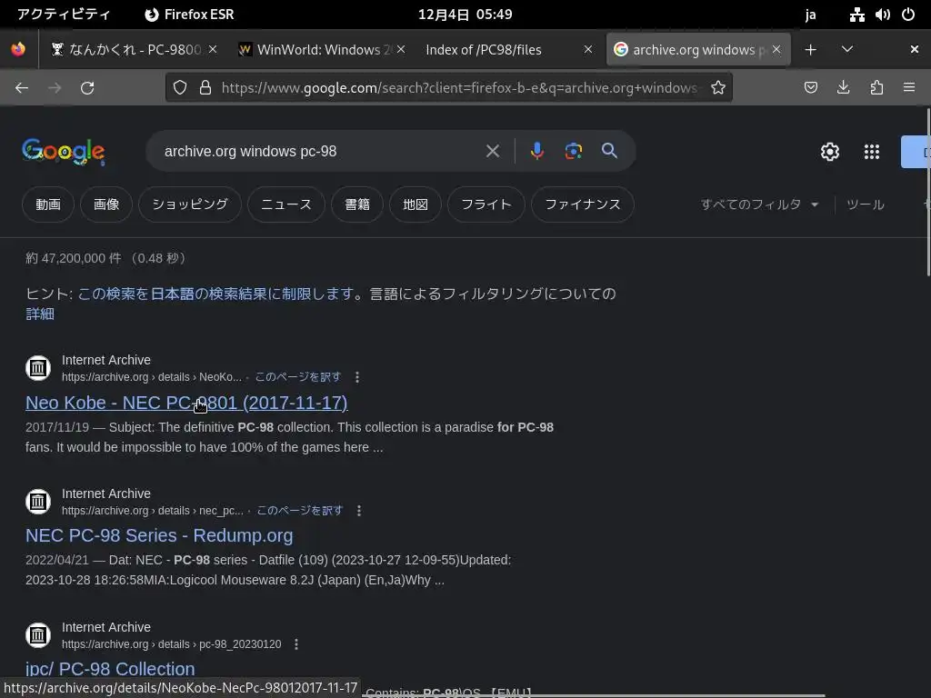The image size is (931, 698).
Task: Open a new browser tab
Action: 810,50
